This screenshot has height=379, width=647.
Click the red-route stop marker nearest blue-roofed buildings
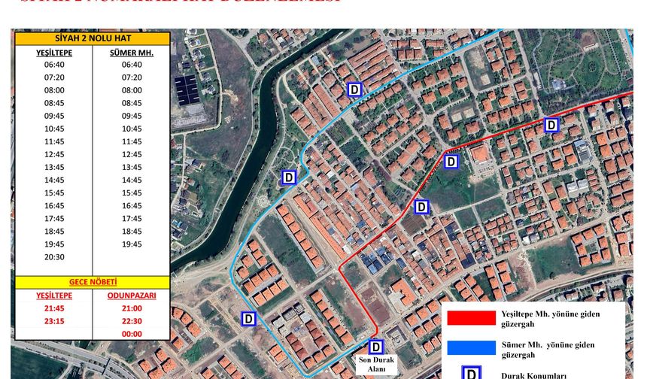tap(421, 207)
